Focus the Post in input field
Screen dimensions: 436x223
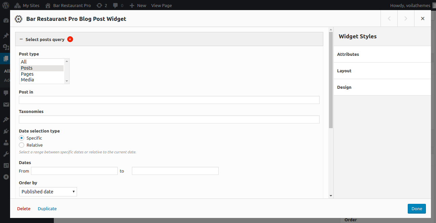coord(169,100)
